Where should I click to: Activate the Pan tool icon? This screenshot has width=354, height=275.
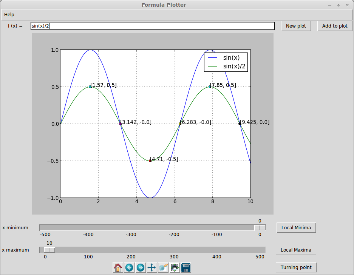(x=151, y=267)
